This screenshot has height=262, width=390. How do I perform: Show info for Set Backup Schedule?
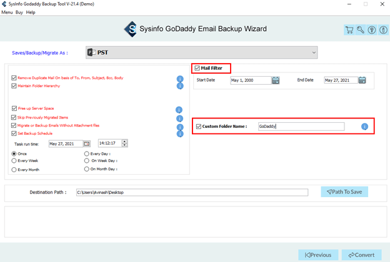pos(180,134)
